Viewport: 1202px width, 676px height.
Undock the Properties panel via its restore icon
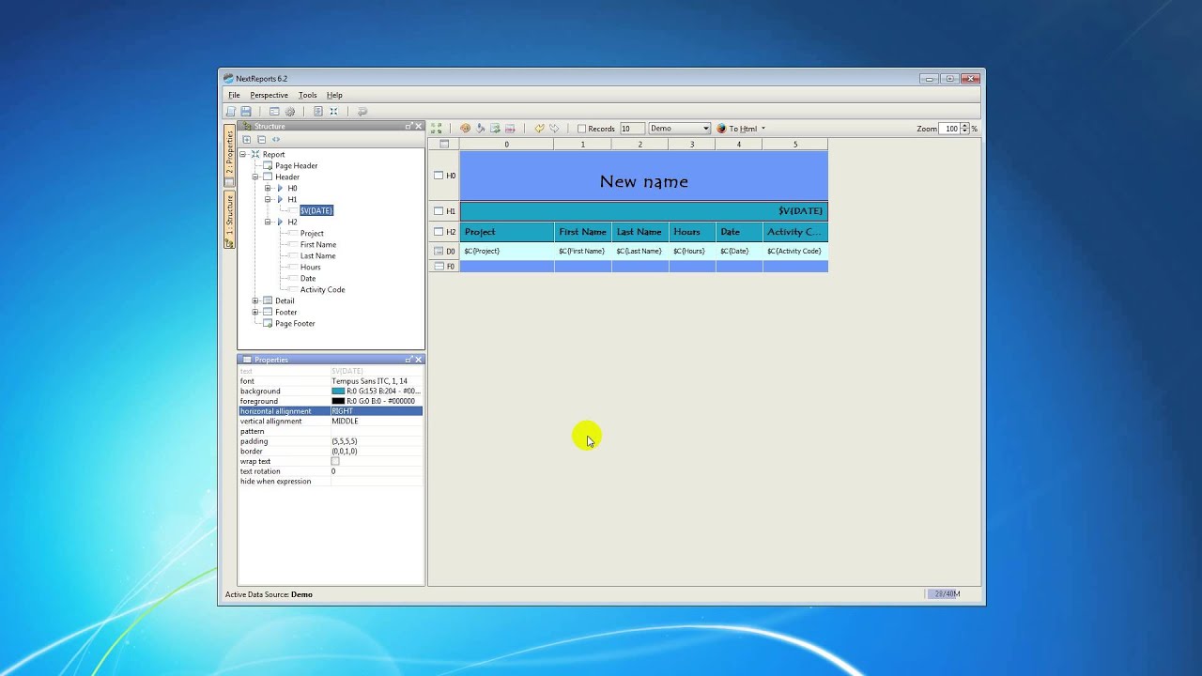[408, 360]
